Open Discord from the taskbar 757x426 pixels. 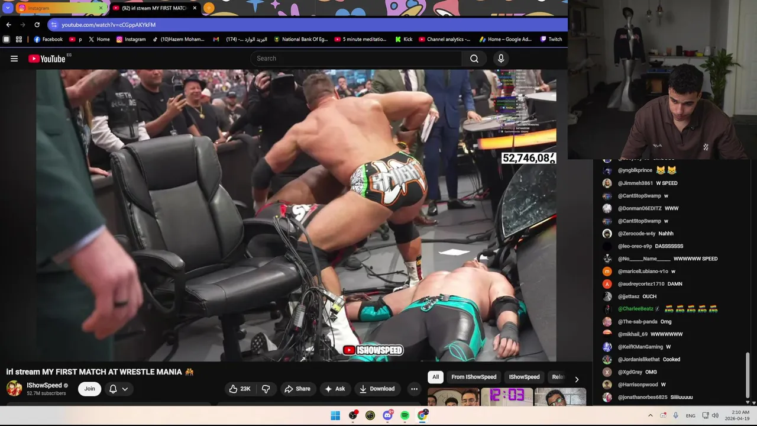387,415
